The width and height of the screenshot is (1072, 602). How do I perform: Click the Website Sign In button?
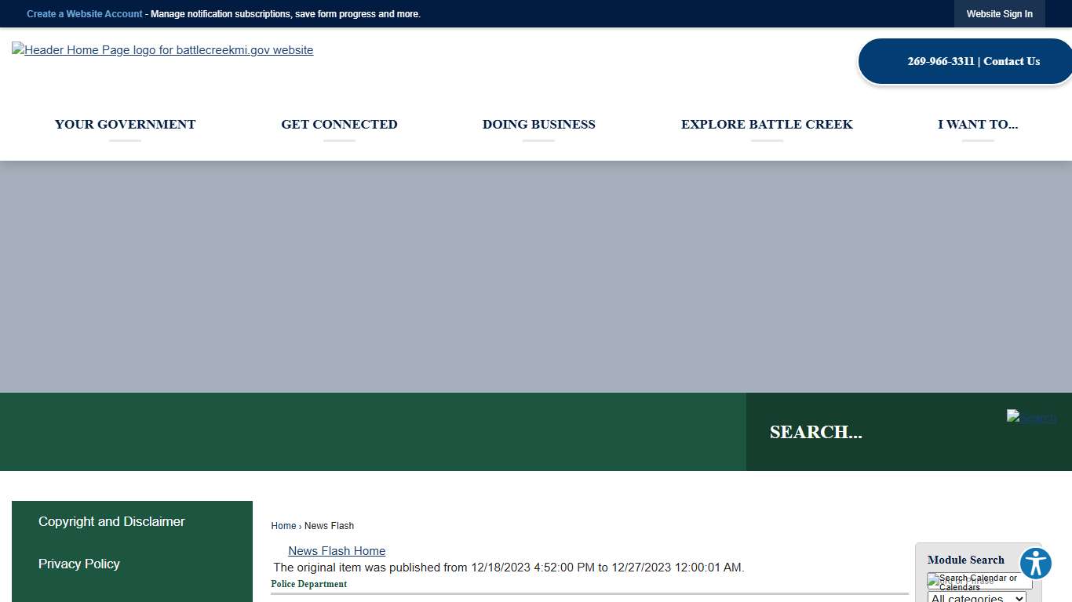point(999,14)
